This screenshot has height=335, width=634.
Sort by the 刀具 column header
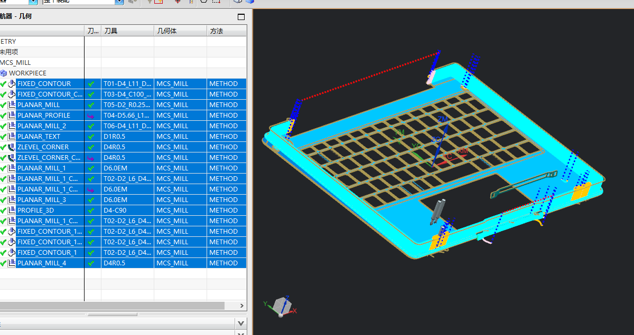pos(127,31)
